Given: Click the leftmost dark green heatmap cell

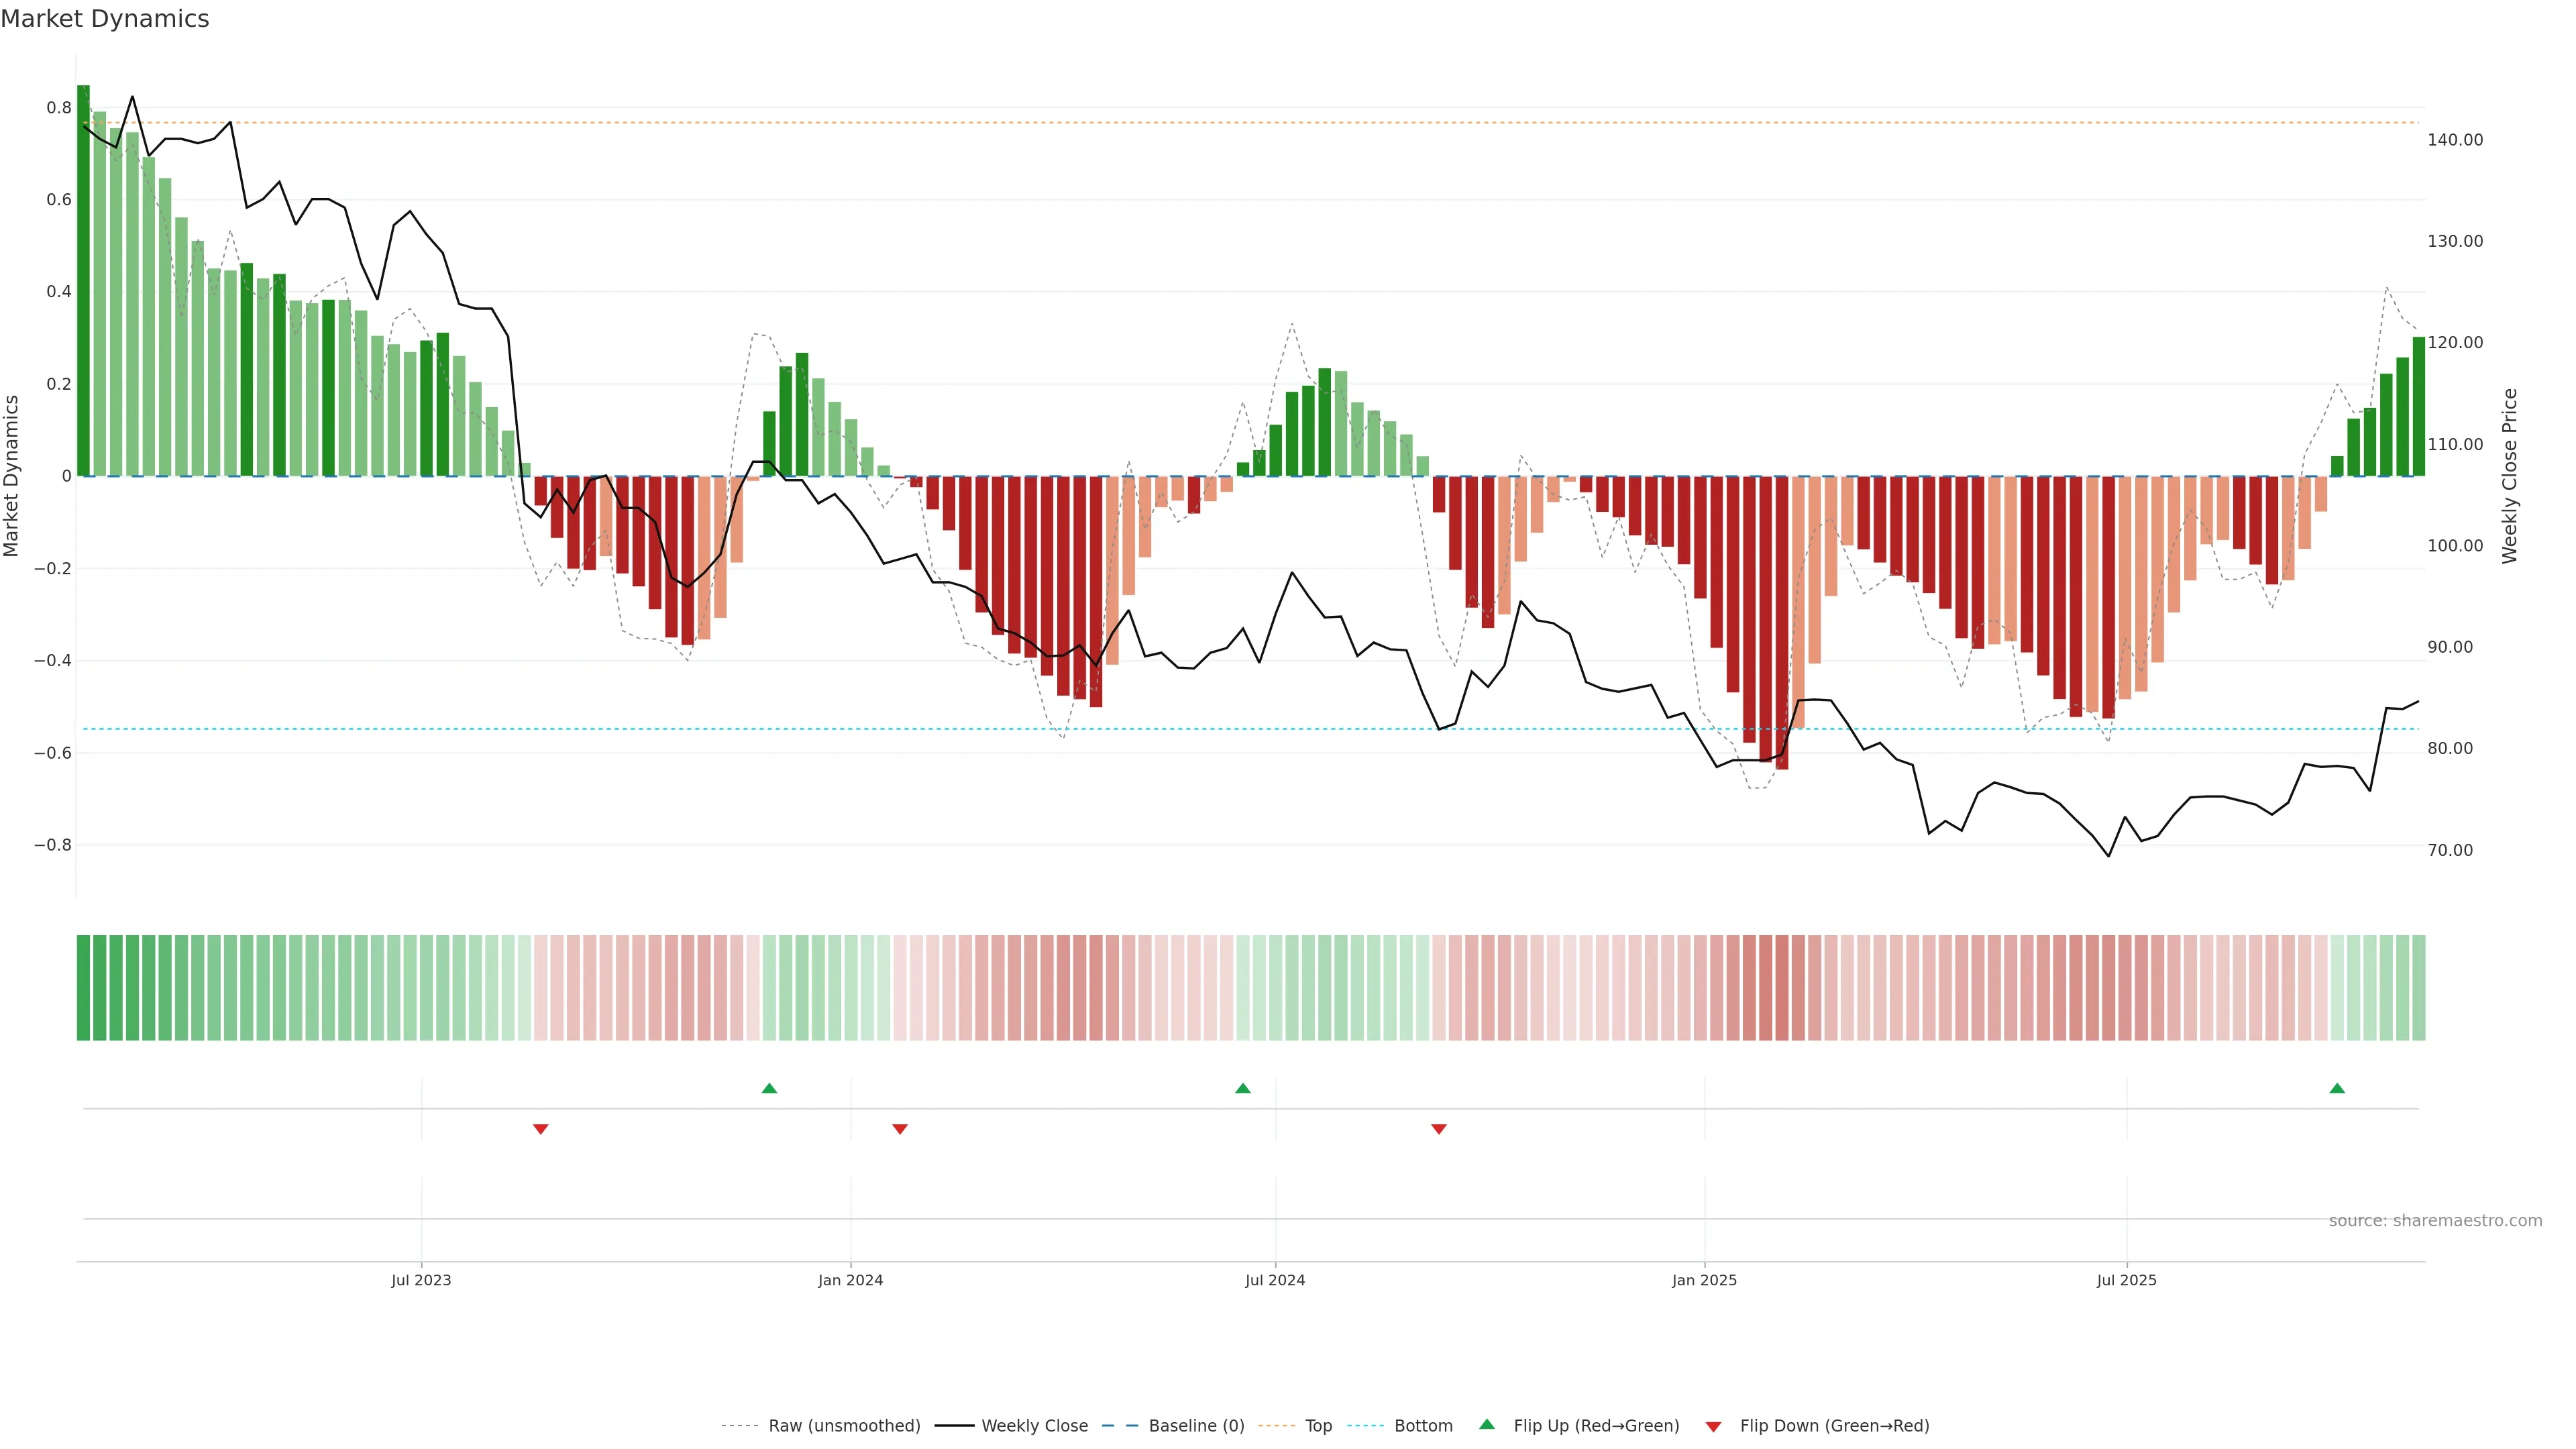Looking at the screenshot, I should (83, 988).
